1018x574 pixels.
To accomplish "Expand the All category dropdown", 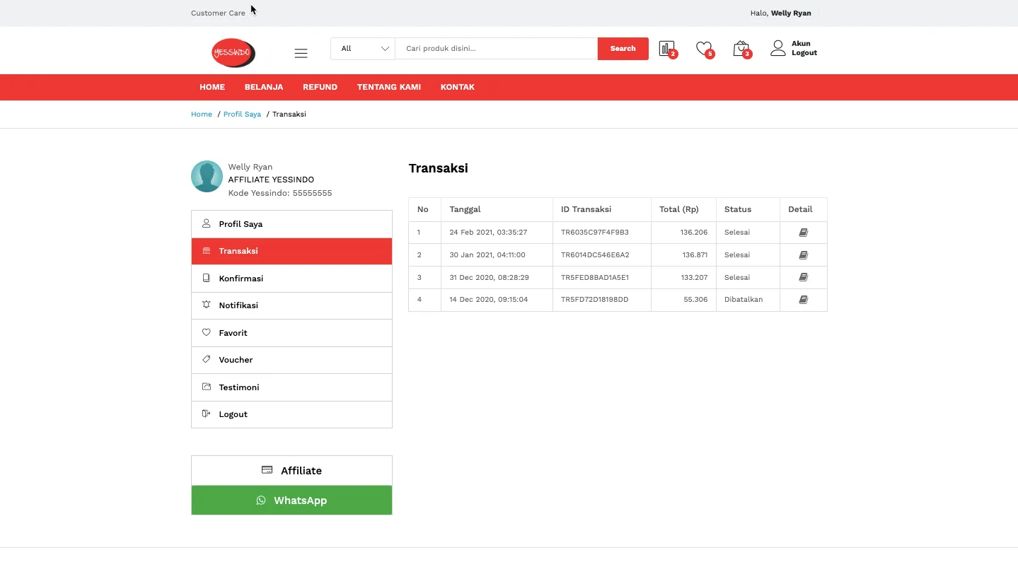I will click(x=363, y=49).
